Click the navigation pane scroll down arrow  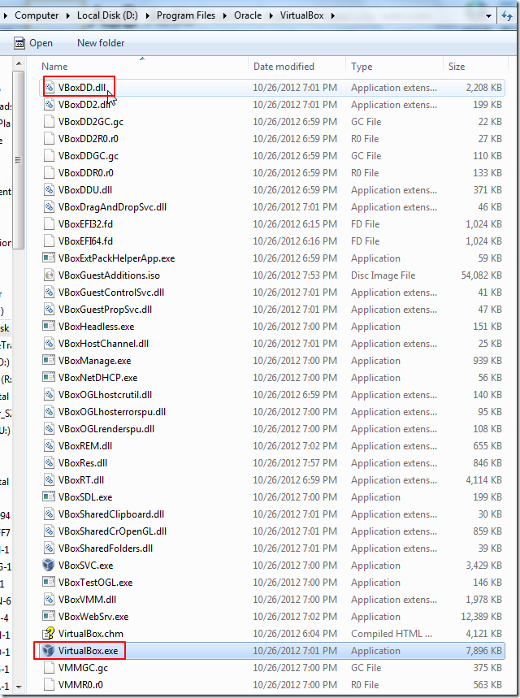(19, 687)
